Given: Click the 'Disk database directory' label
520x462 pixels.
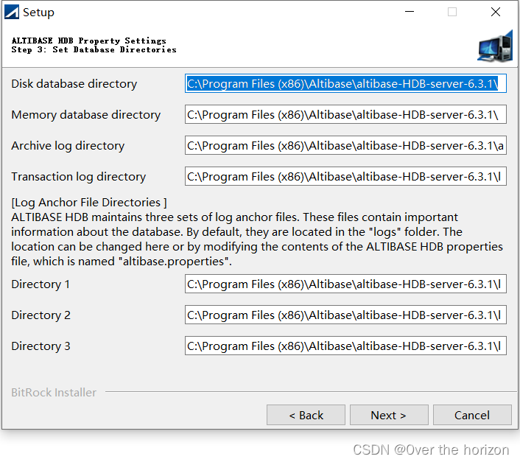Looking at the screenshot, I should (74, 84).
